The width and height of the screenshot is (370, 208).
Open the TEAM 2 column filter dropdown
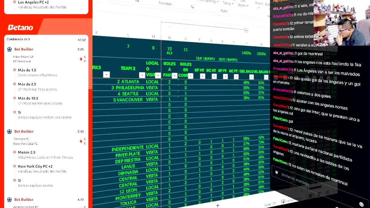pyautogui.click(x=142, y=75)
